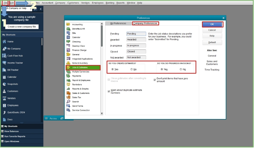
Task: Click the Help button in dialog
Action: click(212, 36)
